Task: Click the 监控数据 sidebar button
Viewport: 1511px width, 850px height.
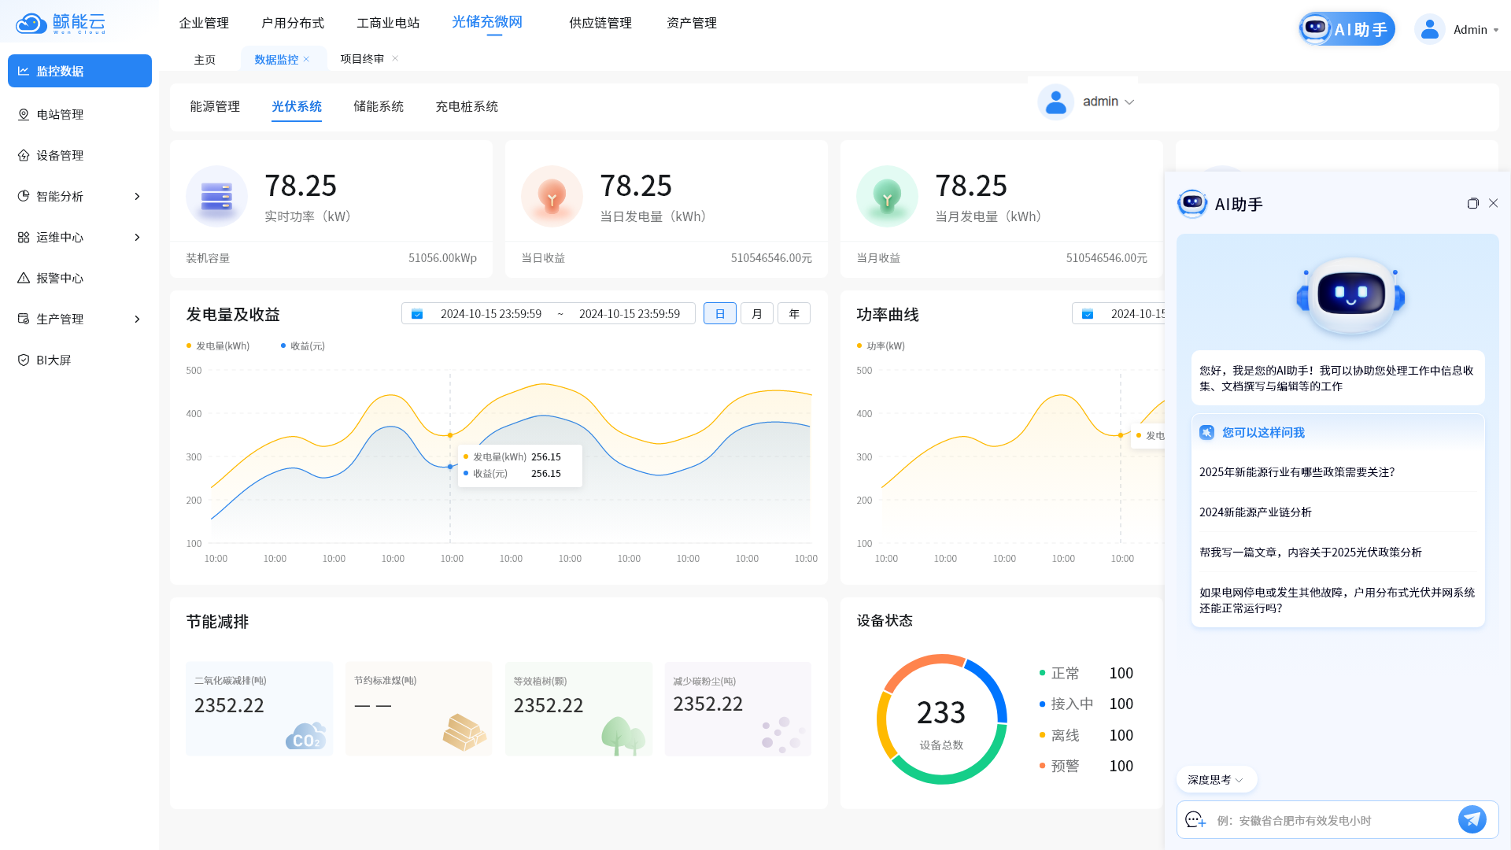Action: coord(79,71)
